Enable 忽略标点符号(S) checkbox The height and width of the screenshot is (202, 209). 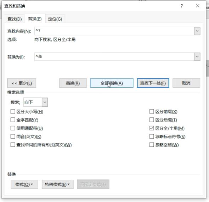(152, 136)
